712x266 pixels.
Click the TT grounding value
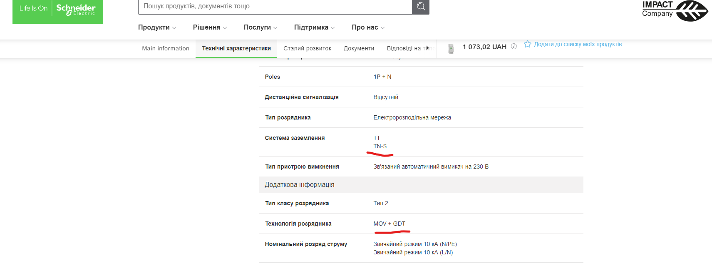[x=377, y=138]
